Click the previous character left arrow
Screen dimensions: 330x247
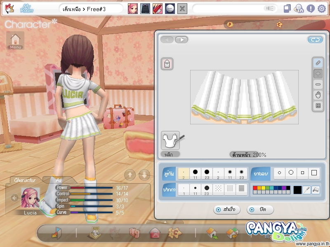click(x=14, y=198)
